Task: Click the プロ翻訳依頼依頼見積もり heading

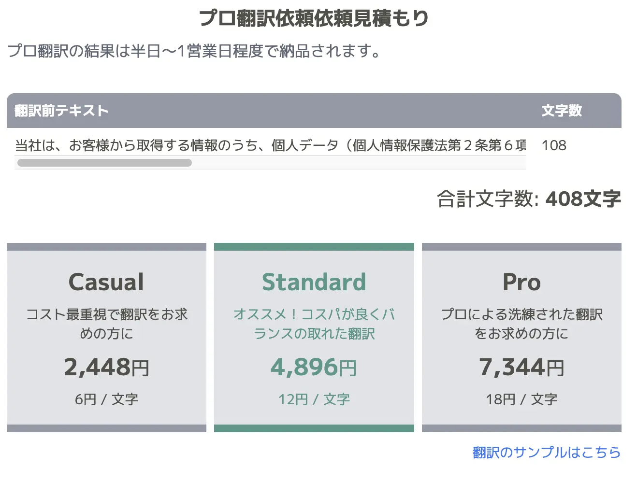Action: click(x=314, y=18)
